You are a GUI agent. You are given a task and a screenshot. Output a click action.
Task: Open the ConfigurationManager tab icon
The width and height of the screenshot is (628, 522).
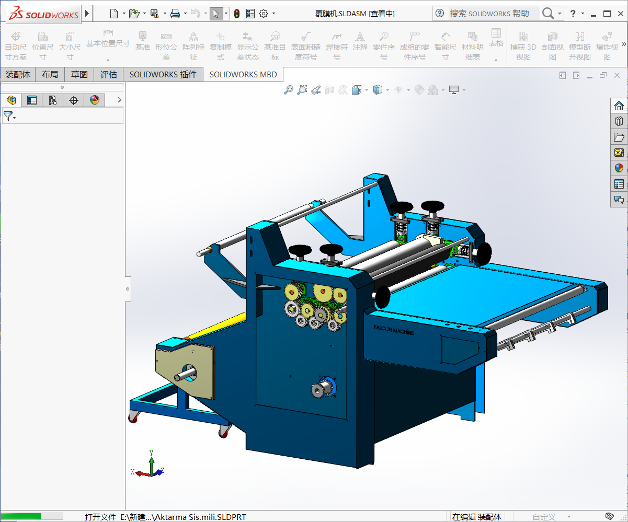point(53,100)
